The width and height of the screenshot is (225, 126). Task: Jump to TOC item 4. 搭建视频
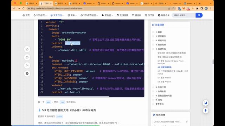(x=161, y=44)
